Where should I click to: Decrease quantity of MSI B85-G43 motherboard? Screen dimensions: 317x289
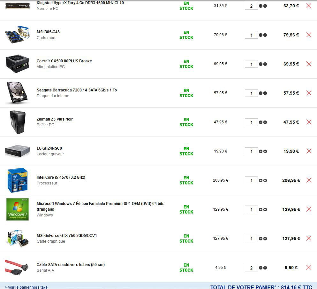(x=260, y=35)
